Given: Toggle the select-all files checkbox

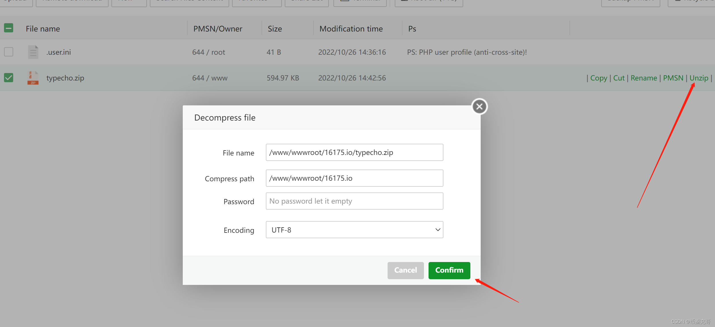Looking at the screenshot, I should click(9, 28).
